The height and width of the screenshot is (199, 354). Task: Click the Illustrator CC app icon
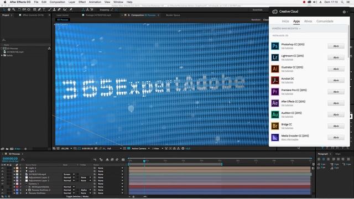point(275,69)
